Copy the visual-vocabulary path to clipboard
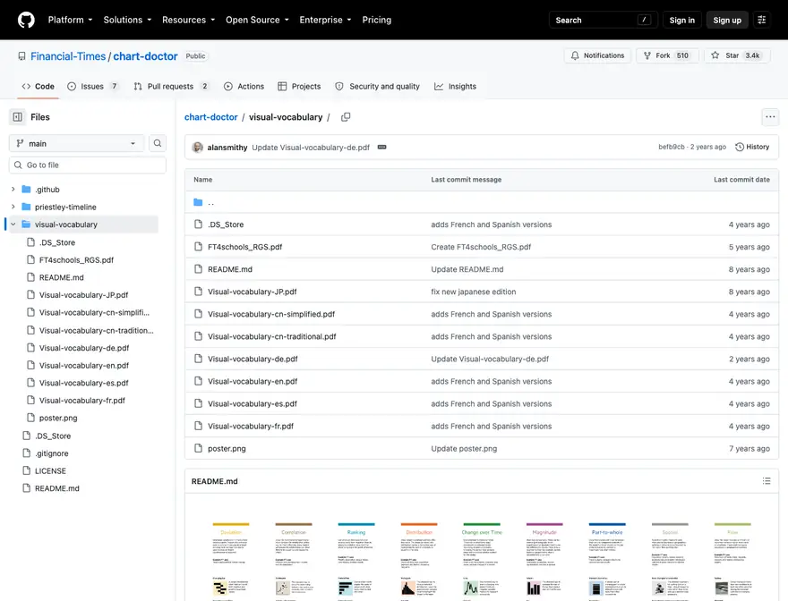 pos(346,117)
